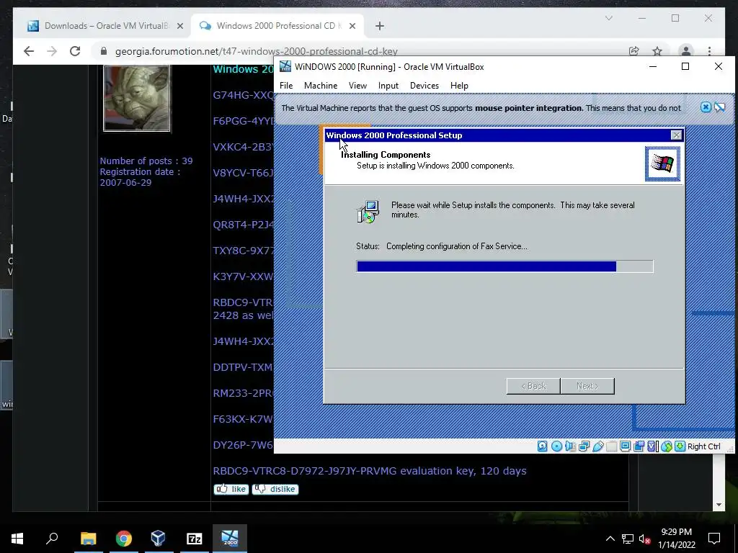Go back in Chrome
This screenshot has height=553, width=738.
click(x=29, y=51)
